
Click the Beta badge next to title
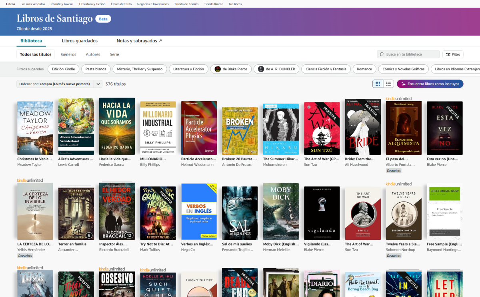pyautogui.click(x=103, y=19)
